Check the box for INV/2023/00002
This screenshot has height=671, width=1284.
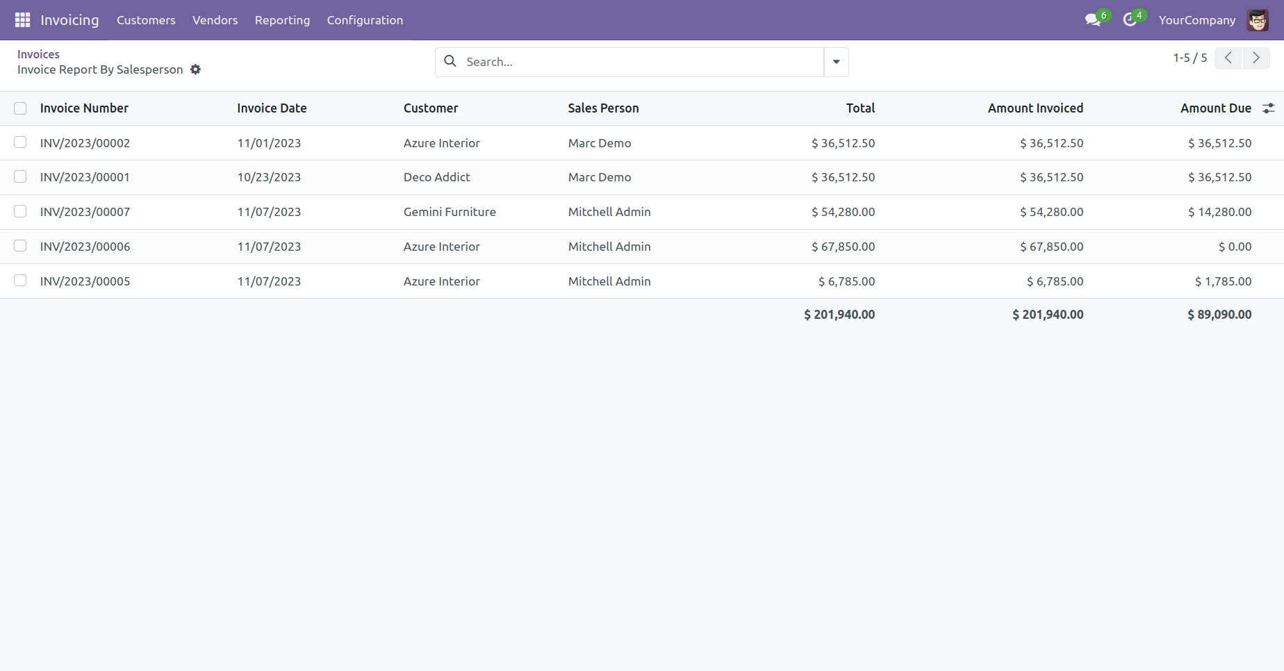(x=20, y=142)
